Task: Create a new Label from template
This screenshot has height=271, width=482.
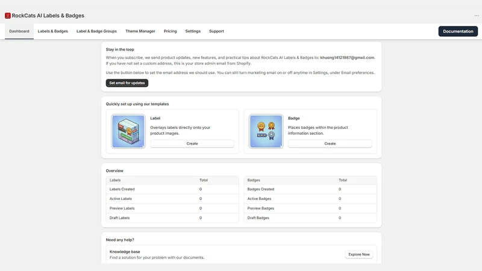Action: click(192, 143)
